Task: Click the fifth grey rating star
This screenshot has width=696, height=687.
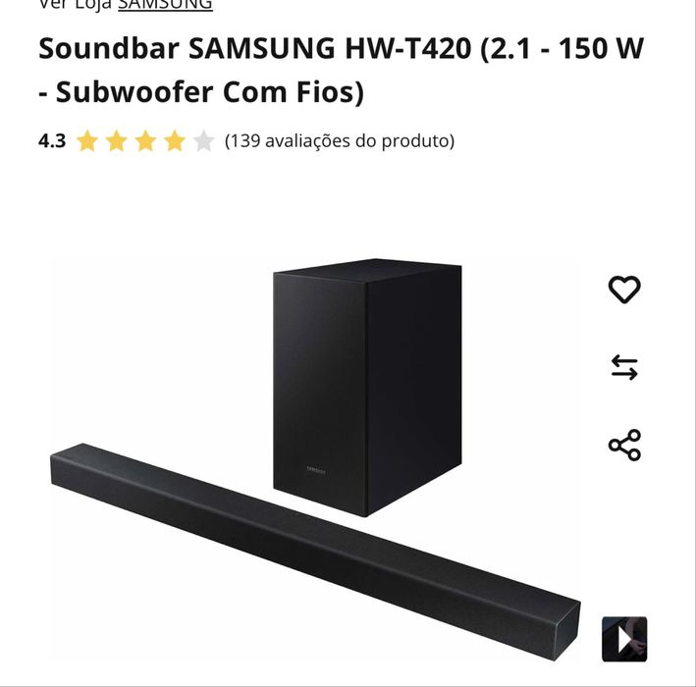Action: pyautogui.click(x=204, y=141)
